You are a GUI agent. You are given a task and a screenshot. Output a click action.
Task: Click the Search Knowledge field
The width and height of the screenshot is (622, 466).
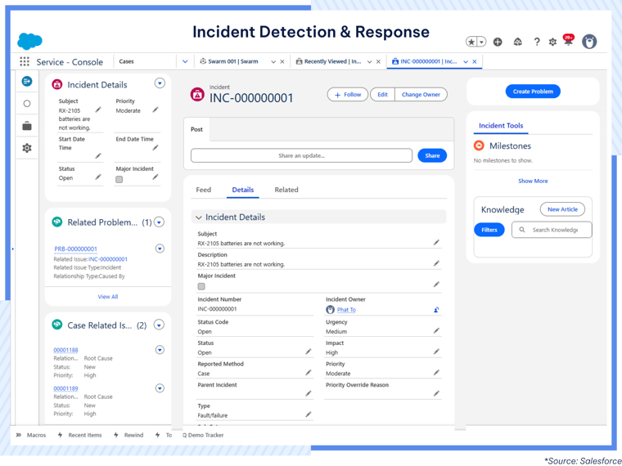tap(552, 230)
